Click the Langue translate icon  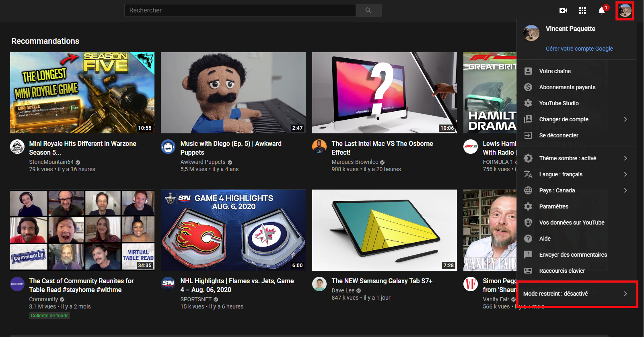[528, 174]
